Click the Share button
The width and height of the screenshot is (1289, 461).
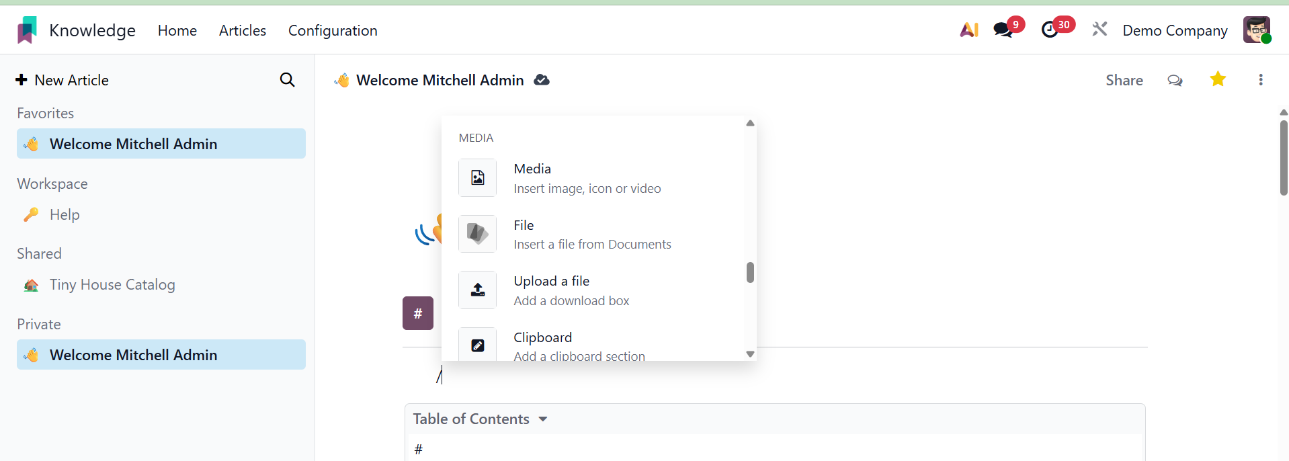(x=1124, y=80)
